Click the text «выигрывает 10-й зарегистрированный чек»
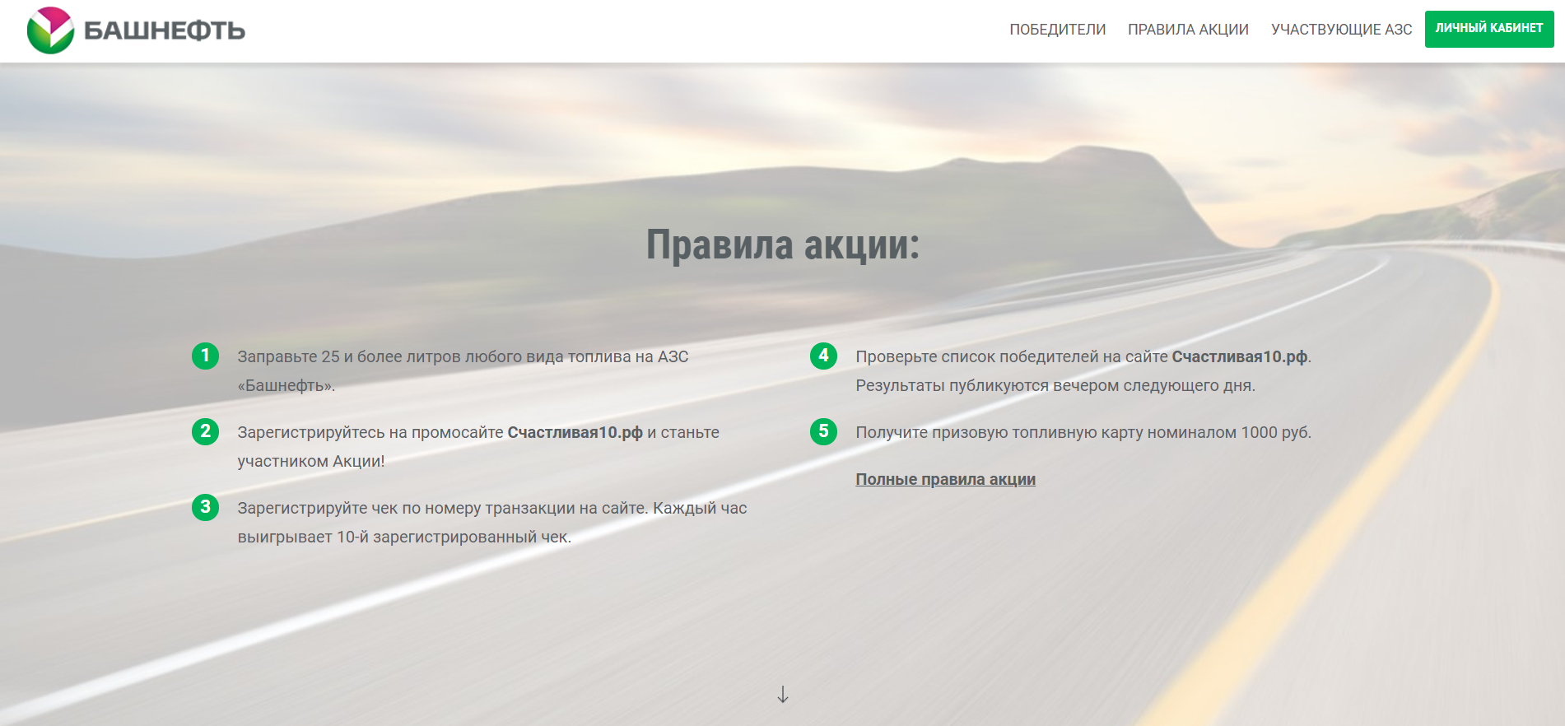The width and height of the screenshot is (1565, 726). (x=403, y=537)
